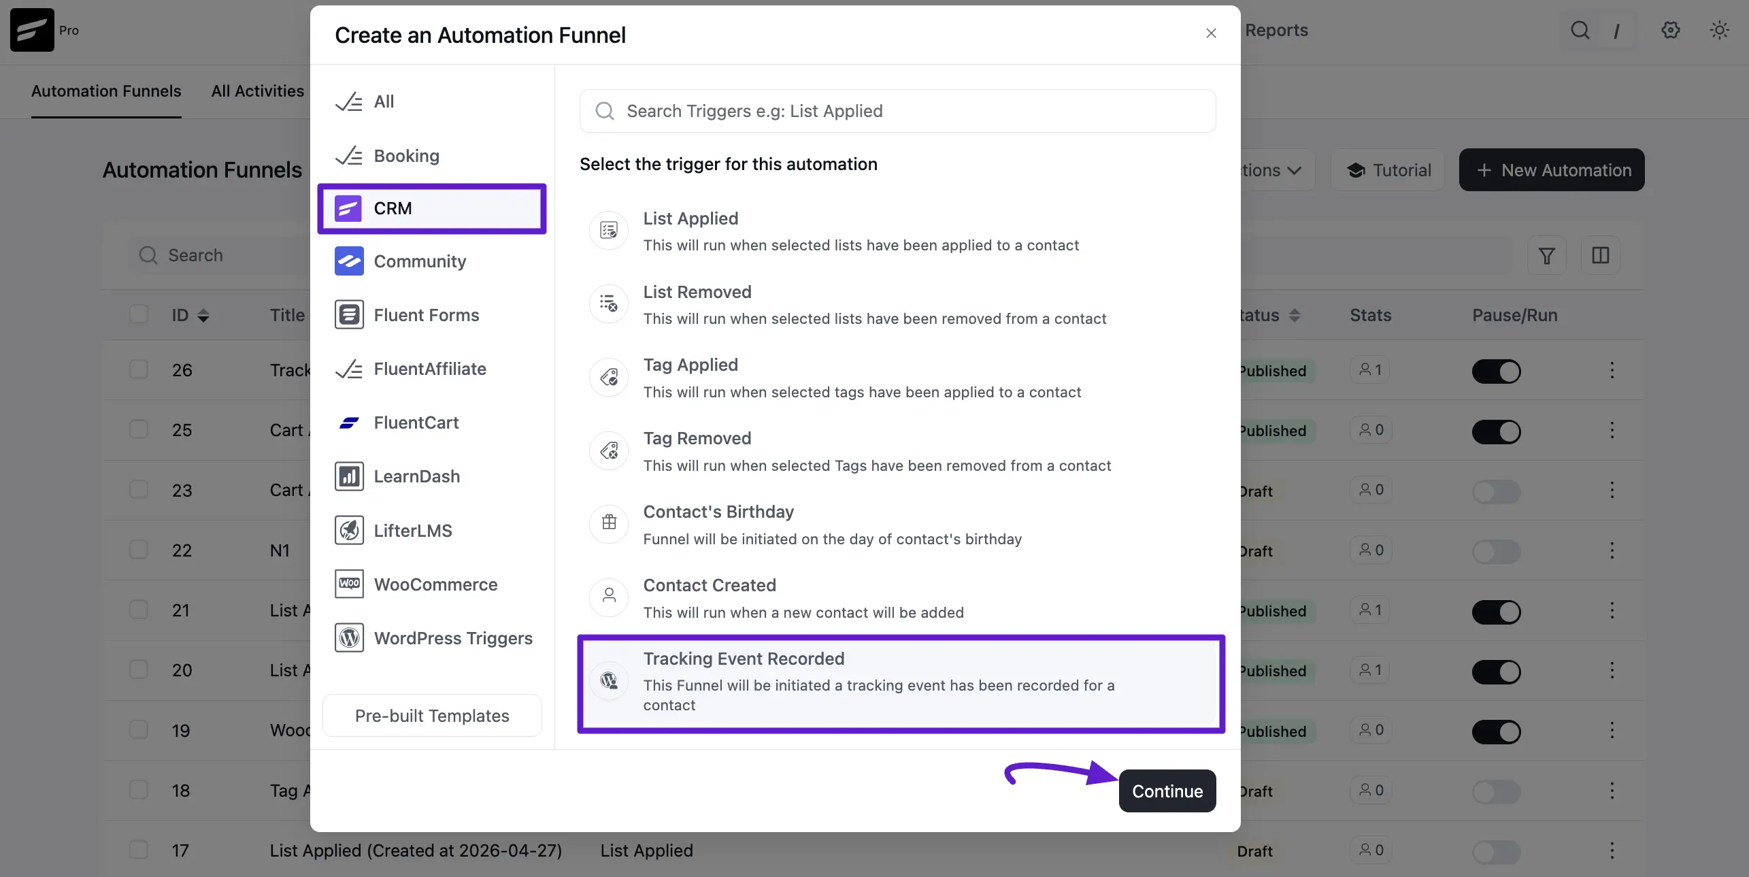Viewport: 1749px width, 877px height.
Task: Click the List Applied trigger icon
Action: point(609,231)
